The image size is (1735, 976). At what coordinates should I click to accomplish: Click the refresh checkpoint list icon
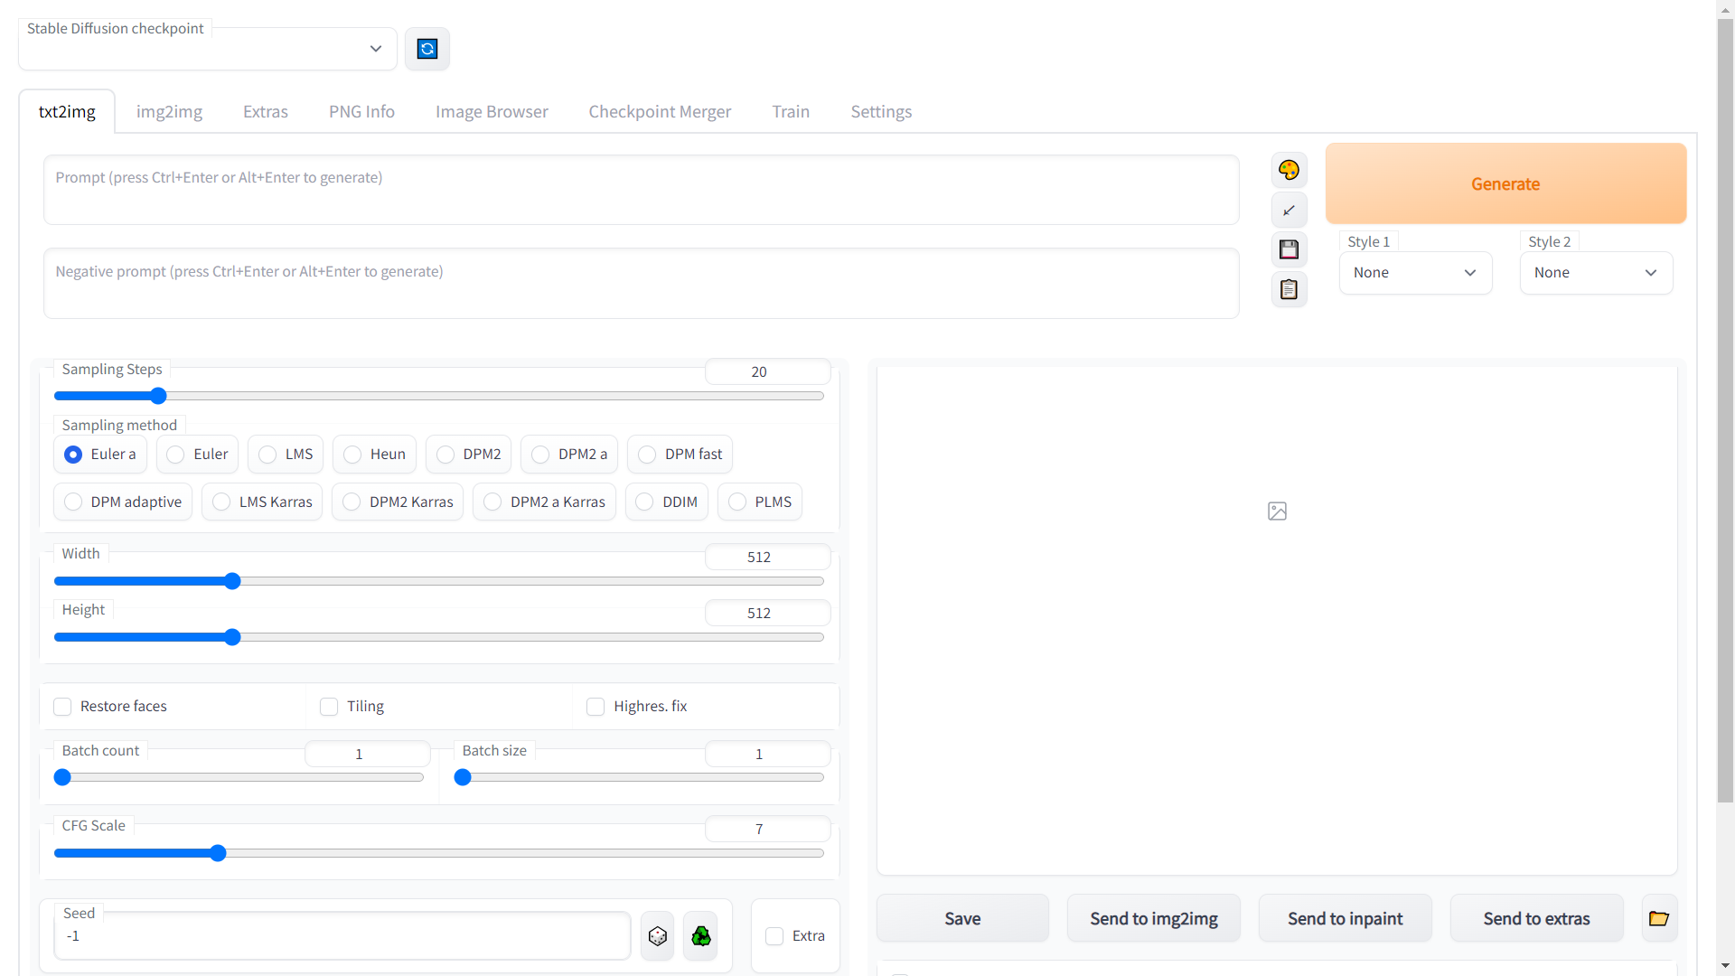427,49
